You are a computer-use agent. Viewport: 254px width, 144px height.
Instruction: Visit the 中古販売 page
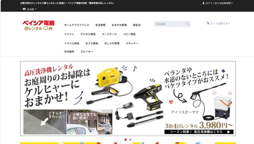pyautogui.click(x=69, y=52)
